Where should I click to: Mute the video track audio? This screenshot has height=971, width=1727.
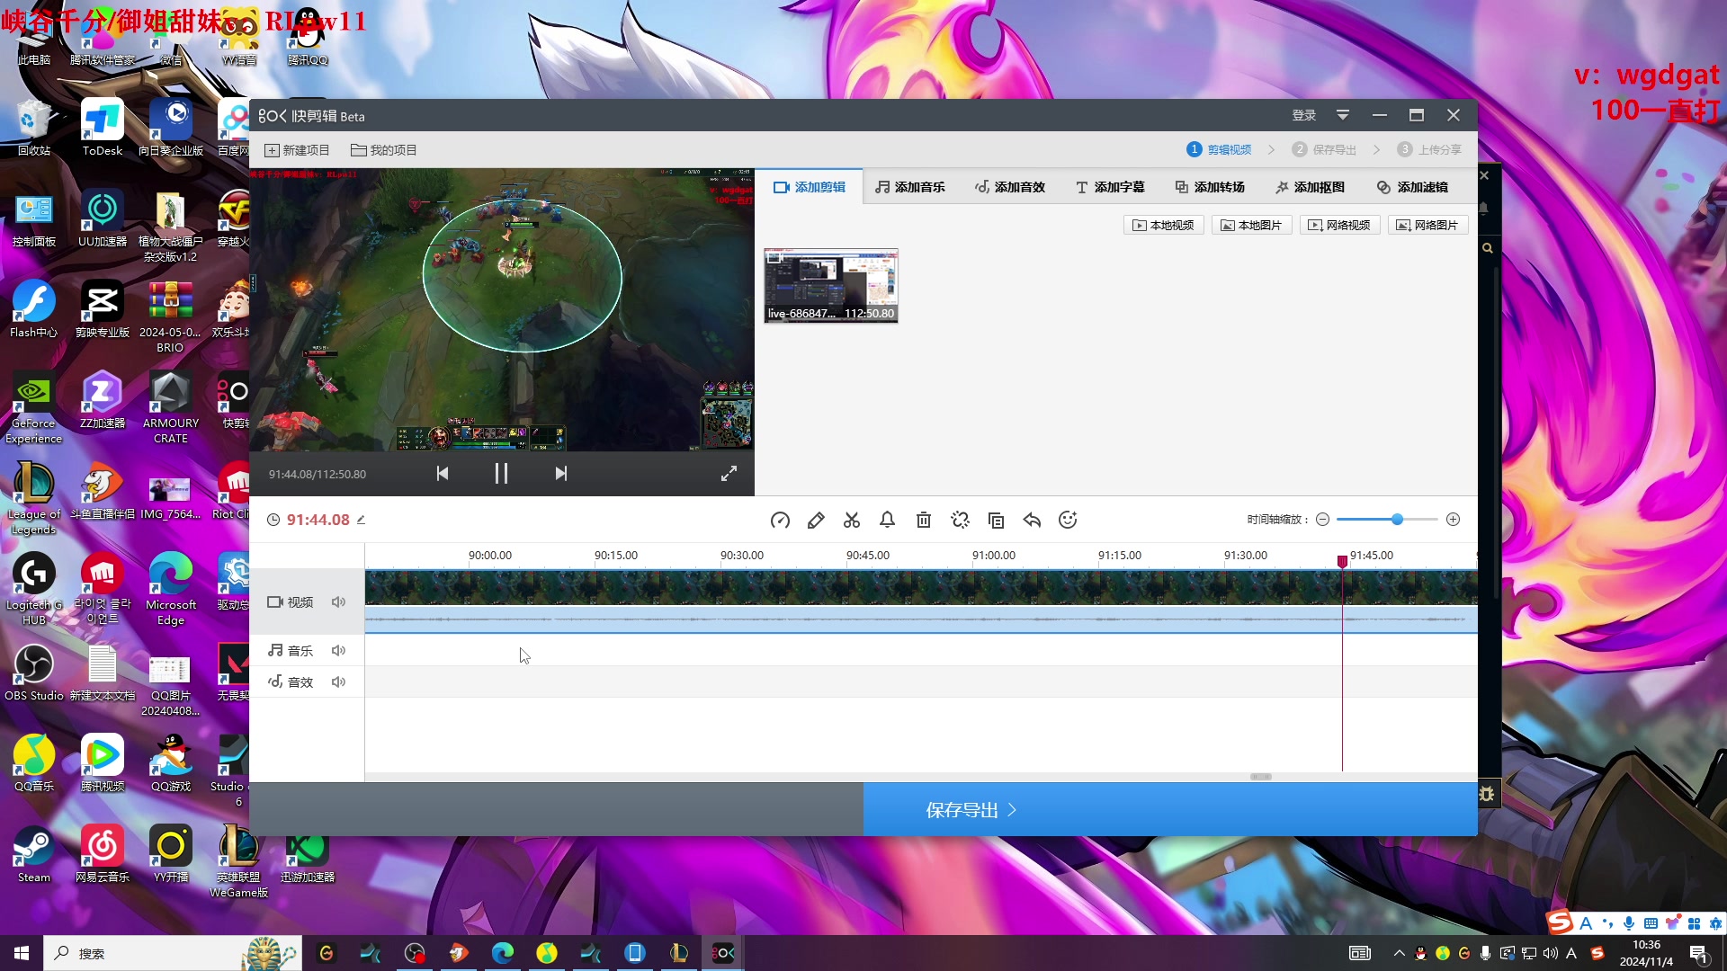[x=338, y=601]
